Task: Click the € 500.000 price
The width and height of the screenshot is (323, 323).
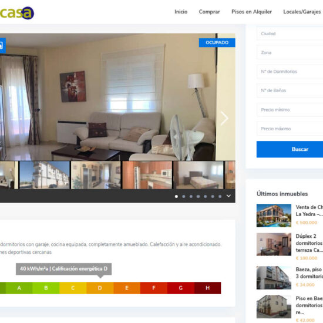Action: pyautogui.click(x=307, y=223)
